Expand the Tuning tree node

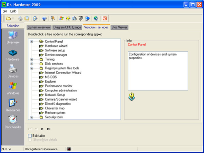pyautogui.click(x=32, y=59)
